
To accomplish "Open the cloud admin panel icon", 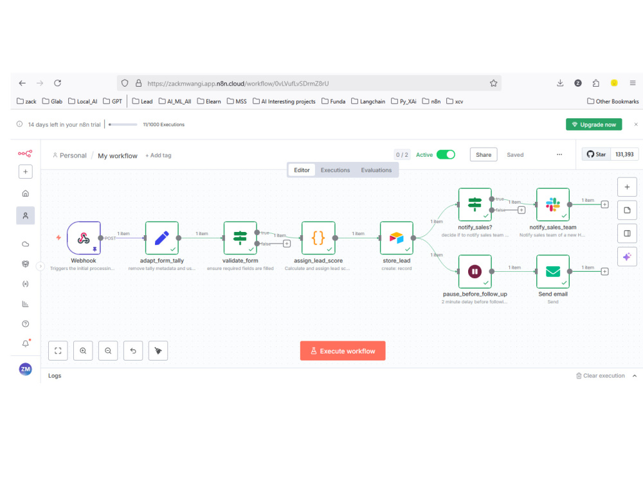I will point(26,244).
